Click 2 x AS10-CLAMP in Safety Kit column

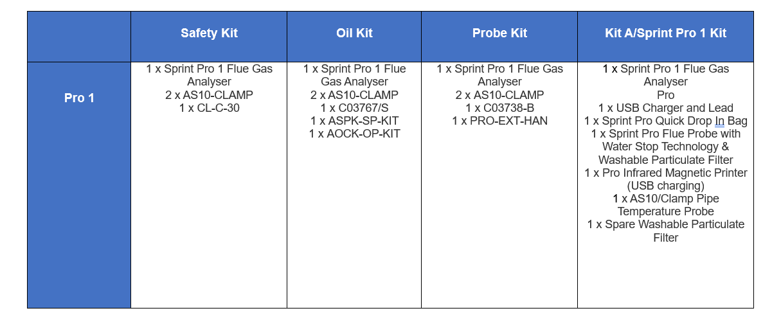(209, 95)
